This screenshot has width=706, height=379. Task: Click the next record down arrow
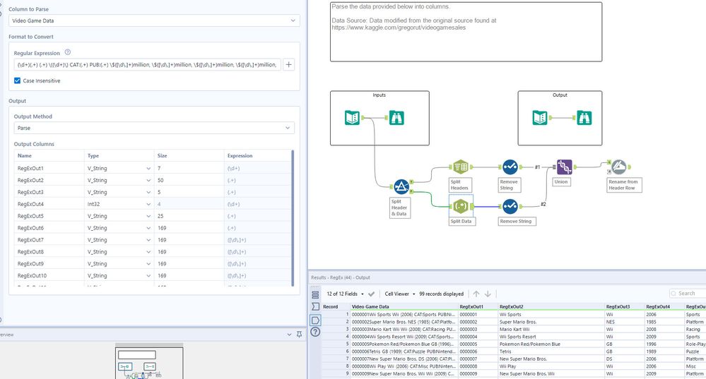[488, 294]
